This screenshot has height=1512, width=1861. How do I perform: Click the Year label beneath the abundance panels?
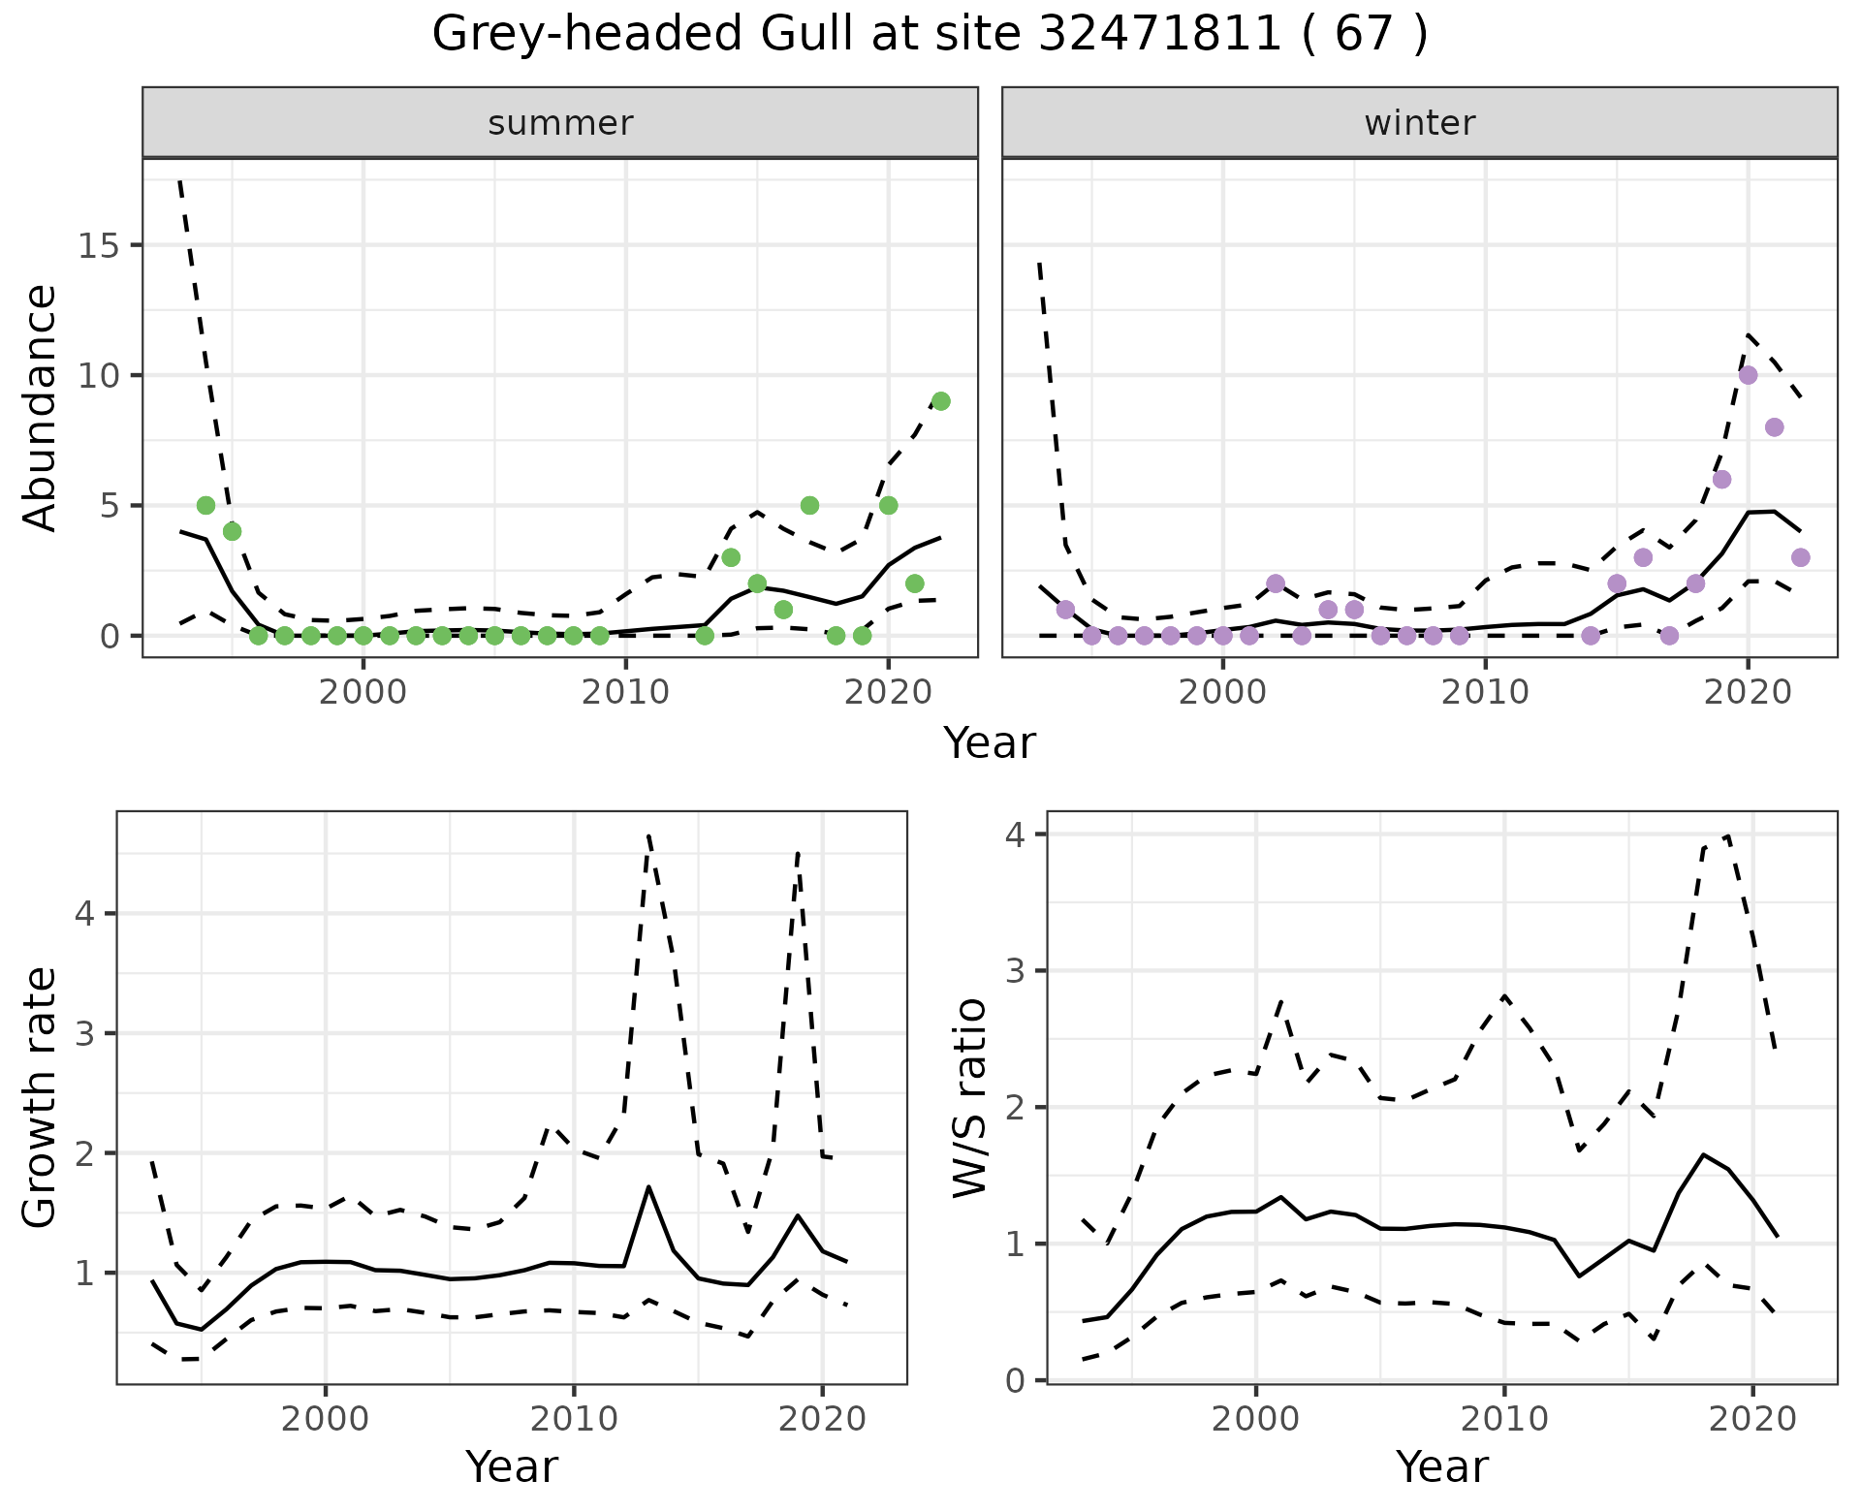tap(989, 743)
